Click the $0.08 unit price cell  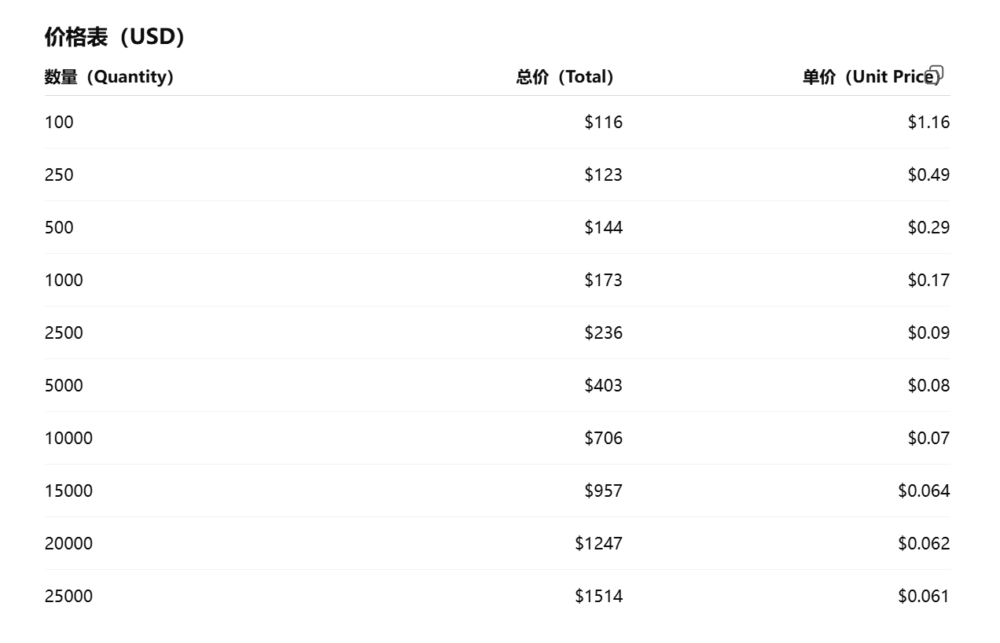[x=928, y=385]
